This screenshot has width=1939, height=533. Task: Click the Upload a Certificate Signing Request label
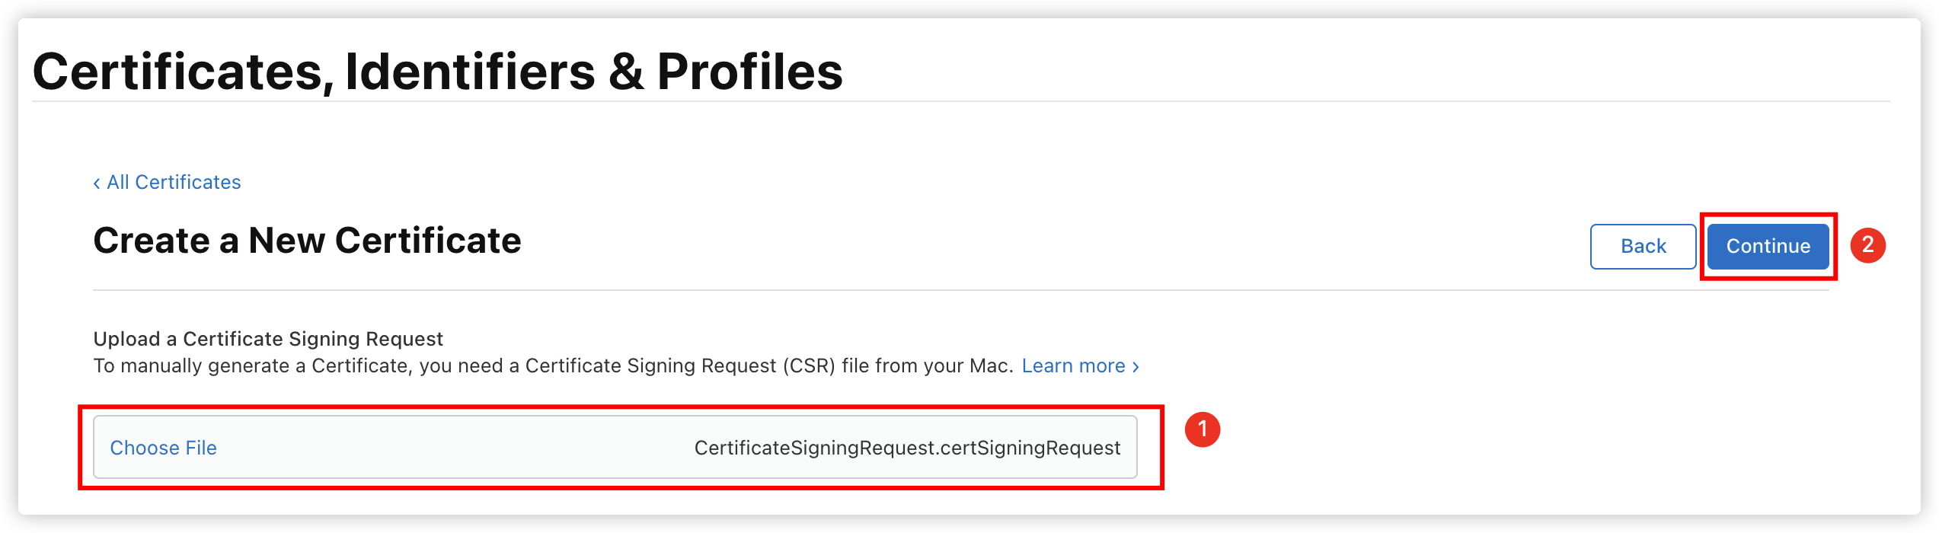click(x=268, y=339)
